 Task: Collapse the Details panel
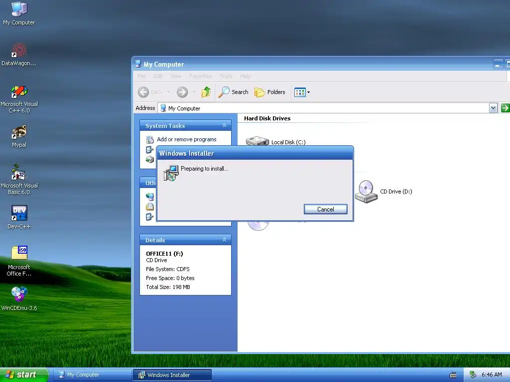coord(224,240)
